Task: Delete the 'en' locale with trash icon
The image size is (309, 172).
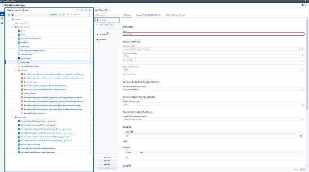Action: tap(301, 136)
